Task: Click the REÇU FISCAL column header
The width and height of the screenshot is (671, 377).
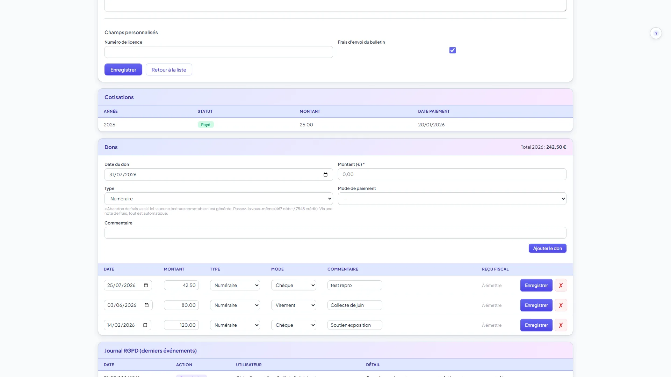Action: tap(495, 269)
